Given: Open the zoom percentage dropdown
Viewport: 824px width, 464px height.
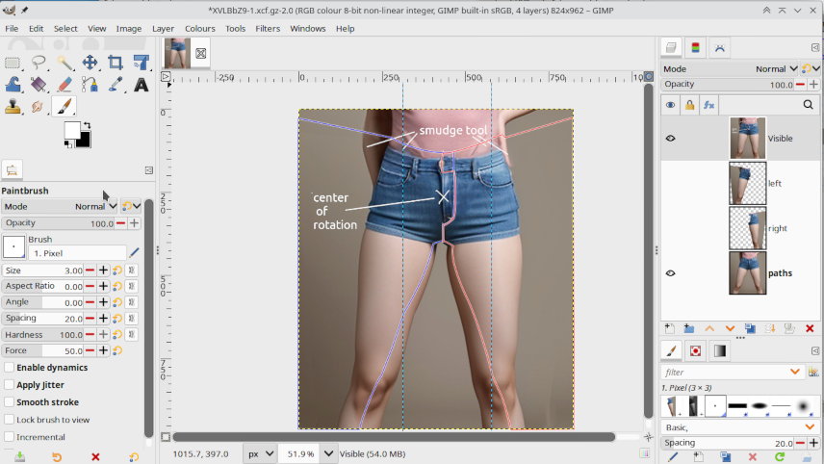Looking at the screenshot, I should pyautogui.click(x=330, y=453).
